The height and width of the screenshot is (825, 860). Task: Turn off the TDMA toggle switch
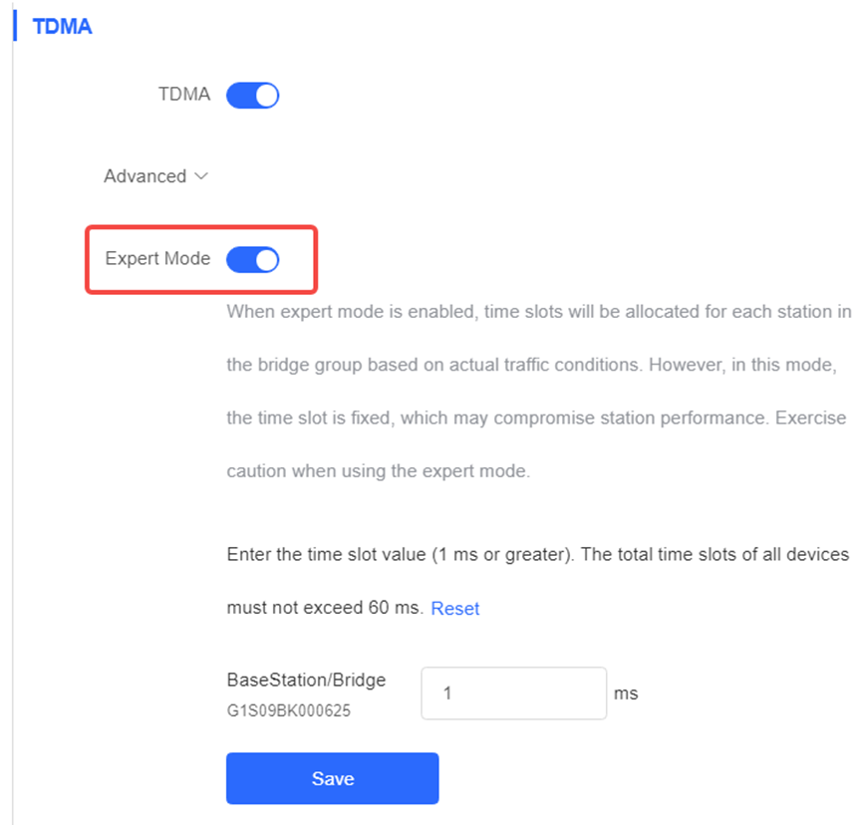coord(252,96)
